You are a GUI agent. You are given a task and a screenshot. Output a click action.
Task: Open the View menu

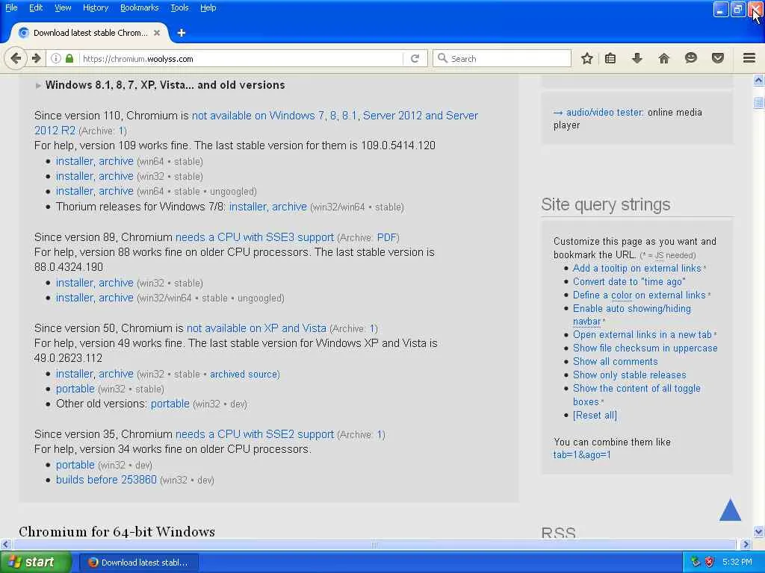(63, 7)
